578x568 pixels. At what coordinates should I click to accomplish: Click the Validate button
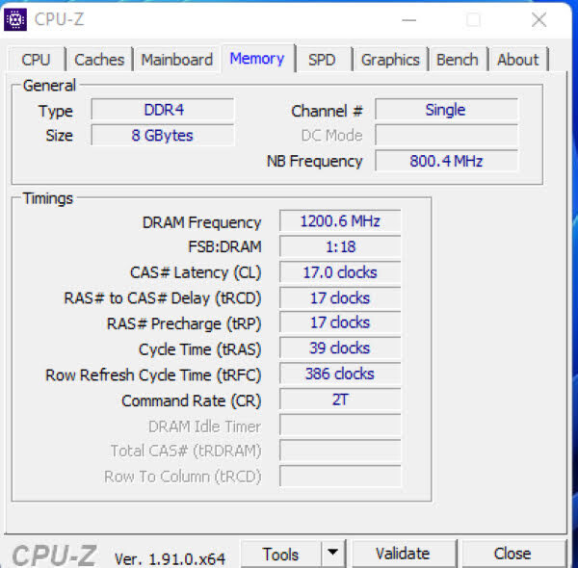[404, 554]
